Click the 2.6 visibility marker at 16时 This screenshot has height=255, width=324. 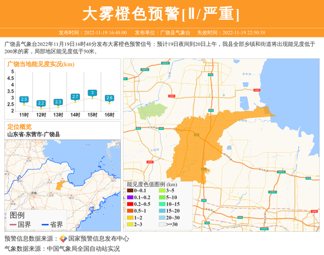click(x=110, y=98)
